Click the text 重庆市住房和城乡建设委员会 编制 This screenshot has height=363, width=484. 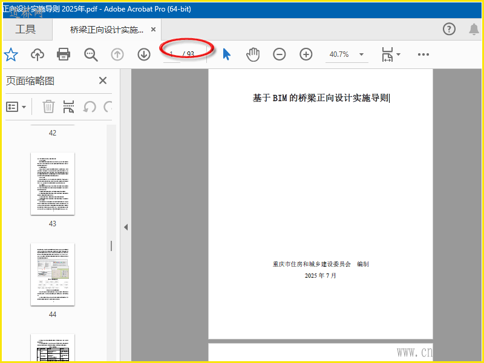coord(321,264)
